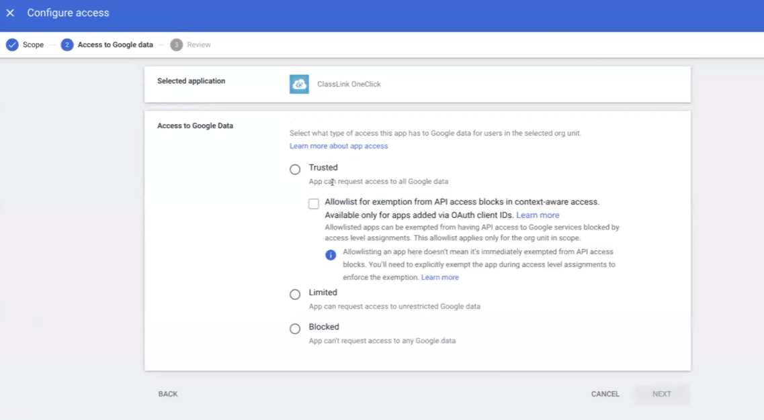
Task: Select the Limited access radio button
Action: (x=295, y=295)
